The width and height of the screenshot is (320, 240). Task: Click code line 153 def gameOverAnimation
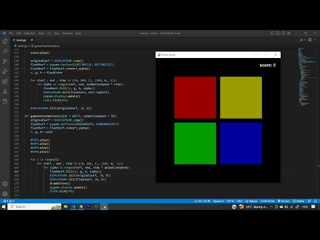coord(71,116)
